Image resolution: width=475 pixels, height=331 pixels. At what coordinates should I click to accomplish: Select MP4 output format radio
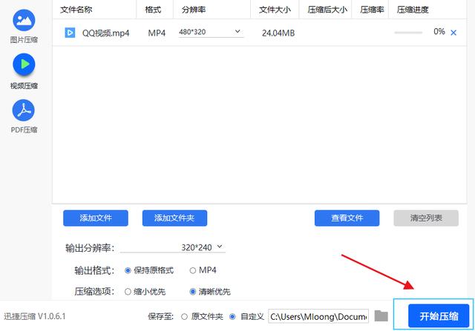193,270
